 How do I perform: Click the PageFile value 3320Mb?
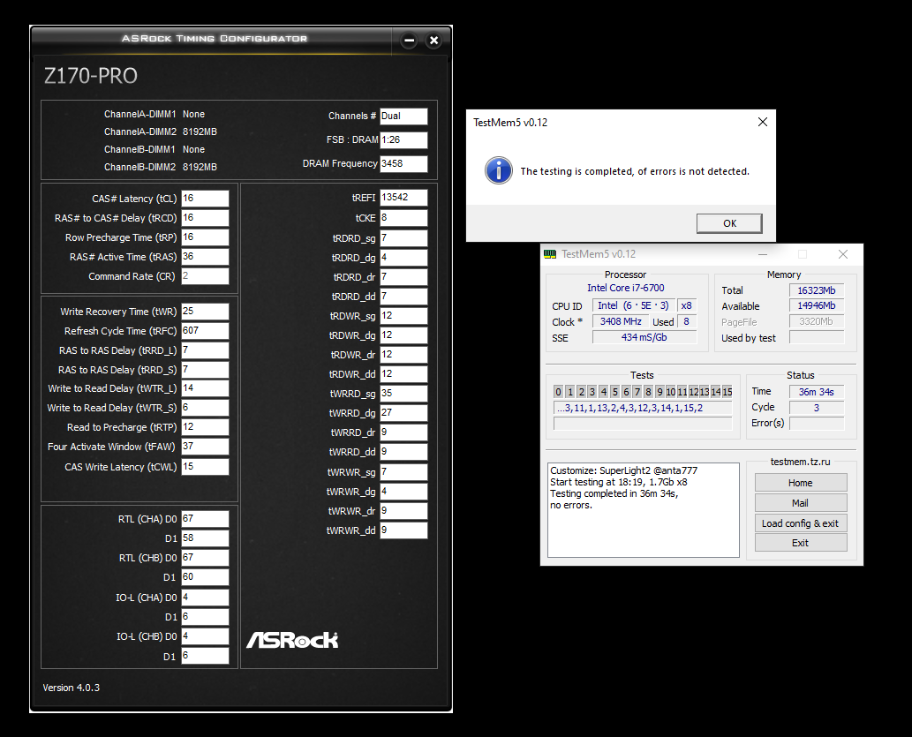pos(817,321)
